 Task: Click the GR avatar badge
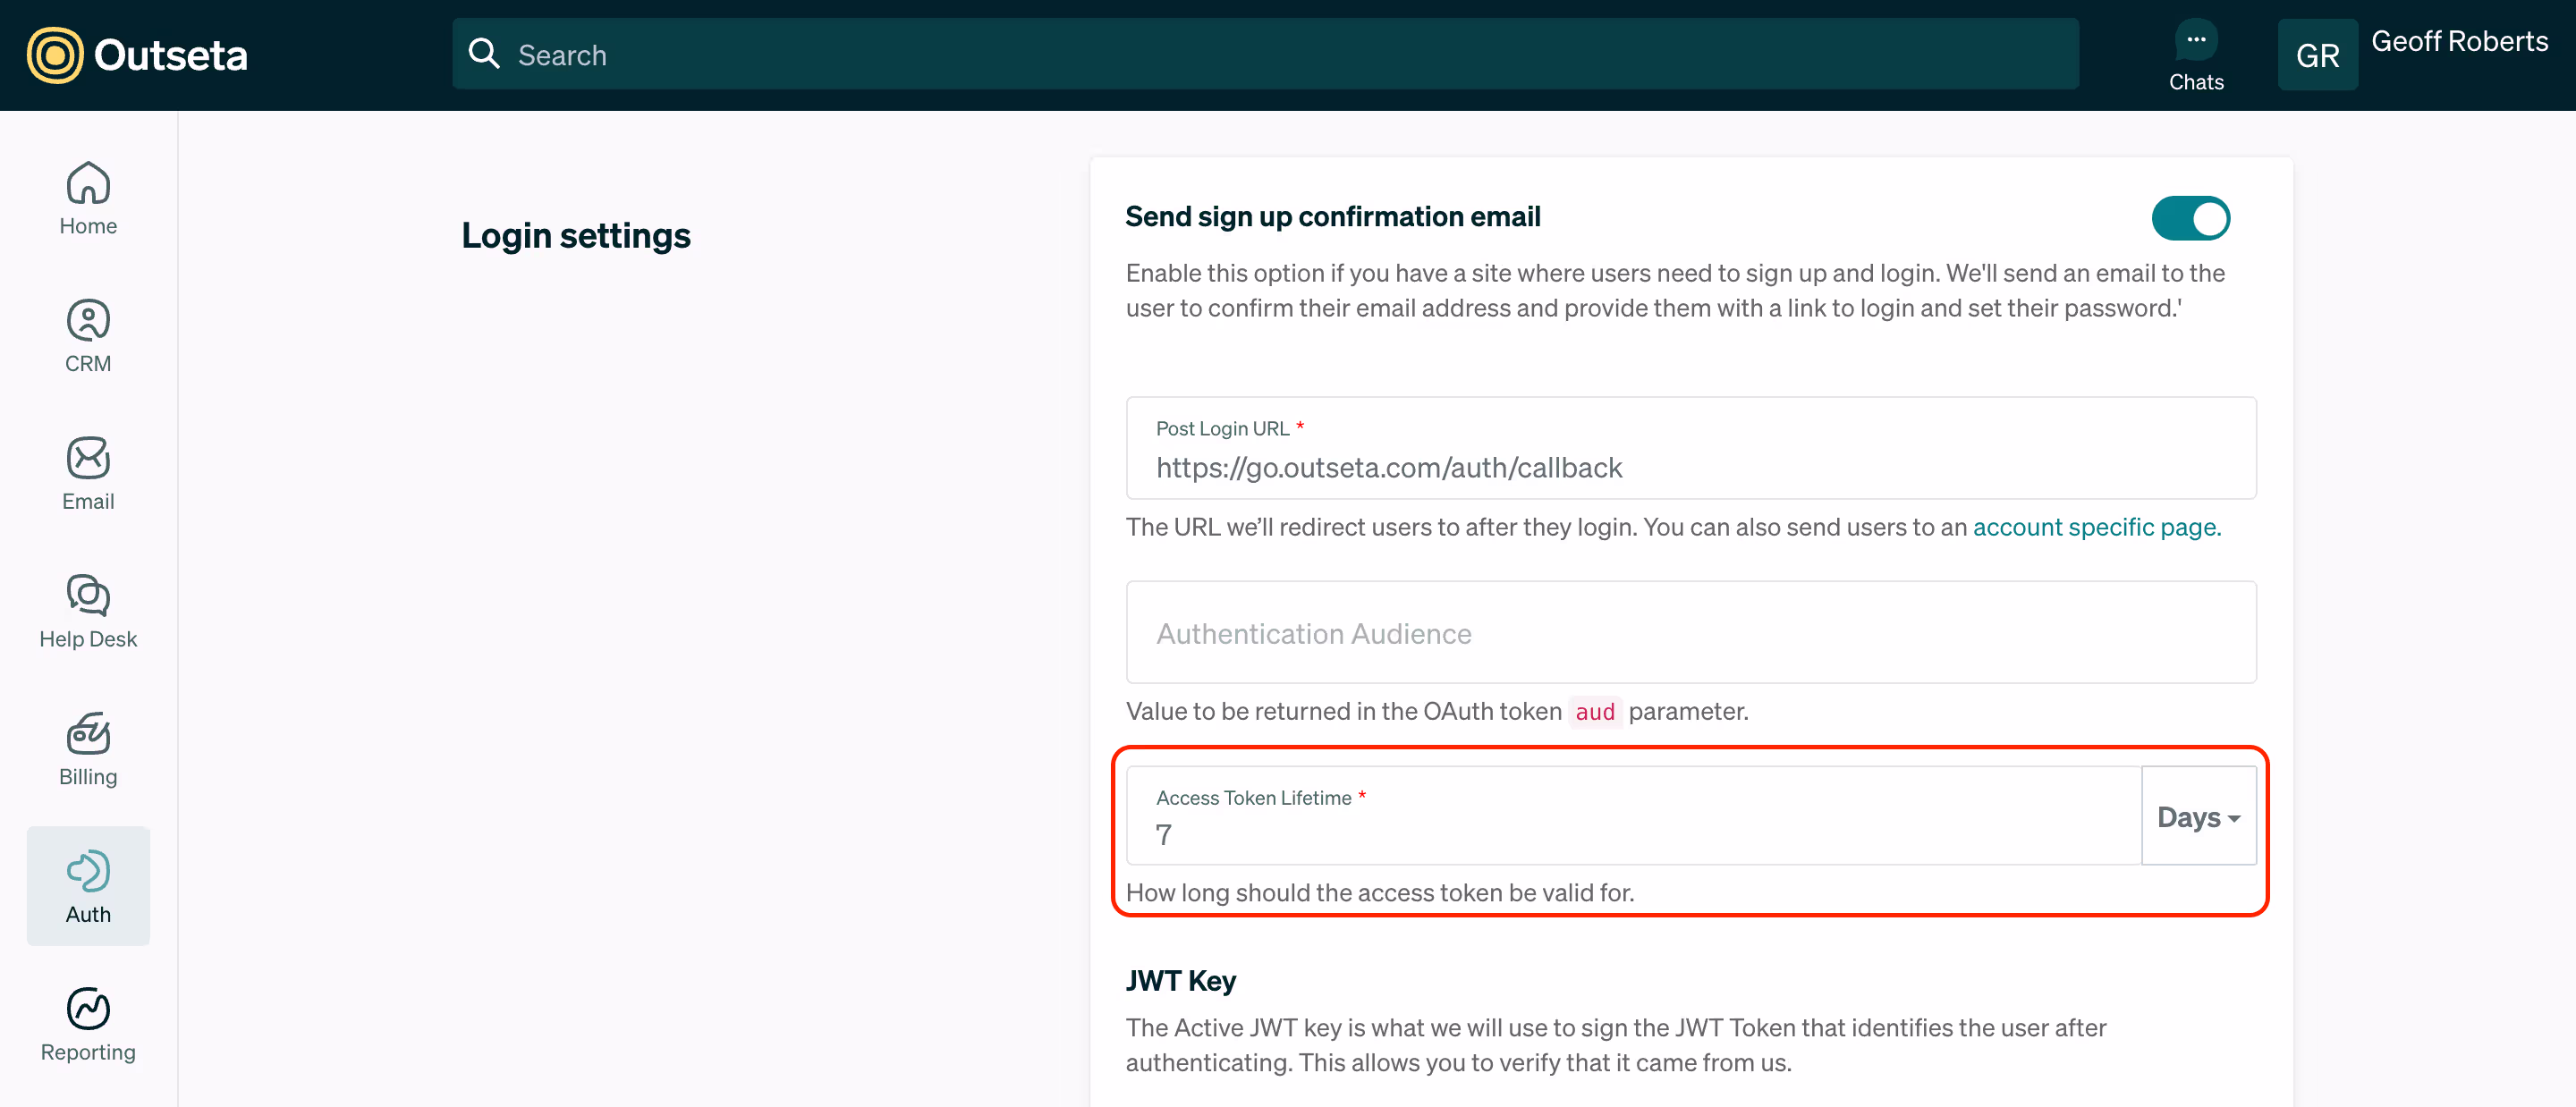pyautogui.click(x=2317, y=55)
